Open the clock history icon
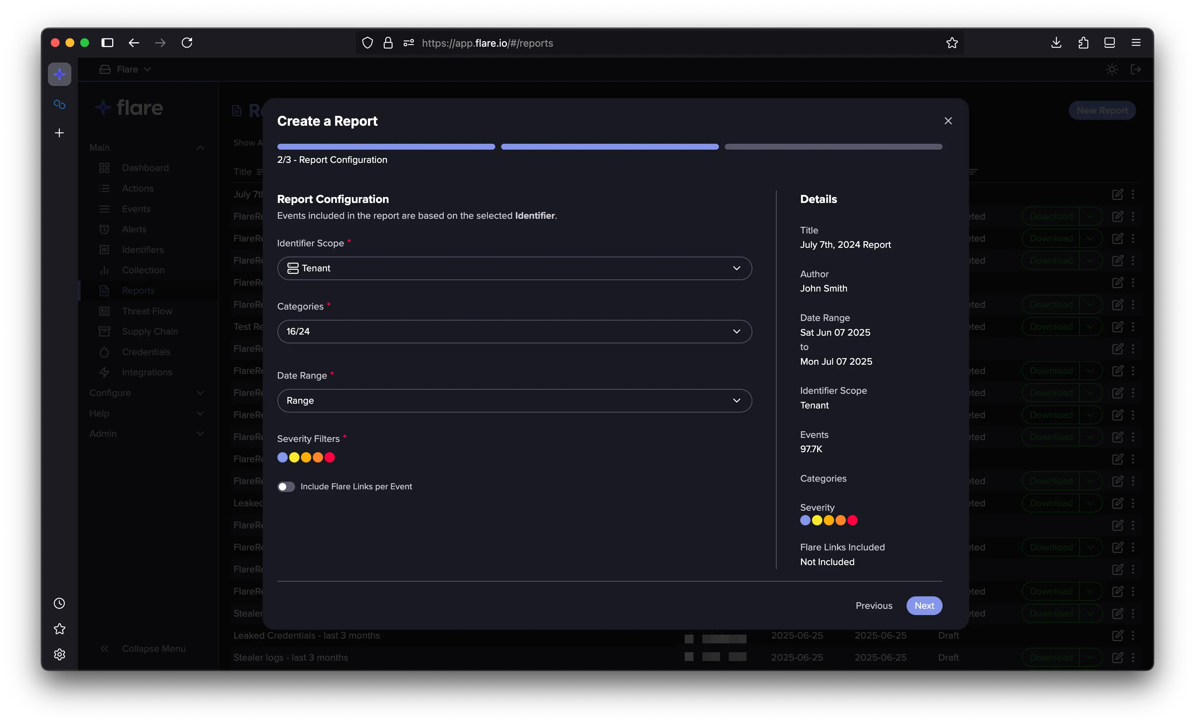1195x725 pixels. click(59, 603)
